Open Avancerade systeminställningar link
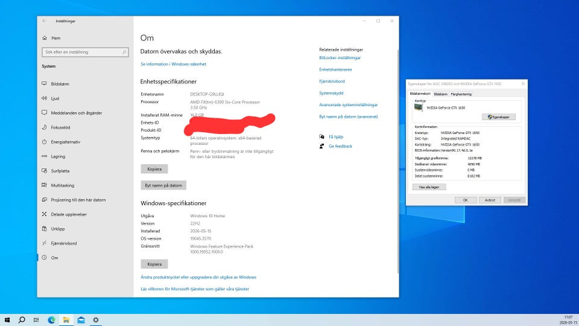Viewport: 579px width, 326px height. point(348,105)
